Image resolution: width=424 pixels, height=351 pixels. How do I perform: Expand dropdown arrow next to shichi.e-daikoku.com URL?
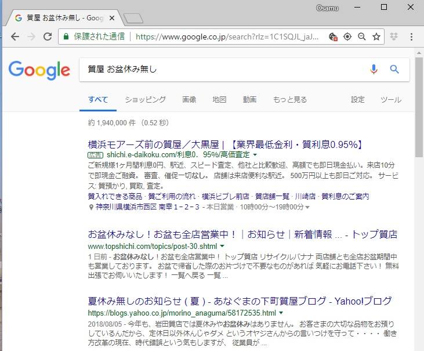[x=255, y=155]
